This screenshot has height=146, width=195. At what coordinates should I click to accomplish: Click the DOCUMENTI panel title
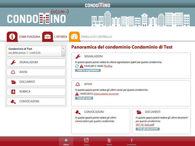(153, 112)
